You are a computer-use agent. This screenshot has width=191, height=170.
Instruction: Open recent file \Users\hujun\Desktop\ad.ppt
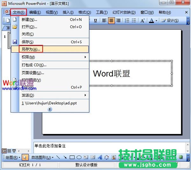tap(50, 103)
